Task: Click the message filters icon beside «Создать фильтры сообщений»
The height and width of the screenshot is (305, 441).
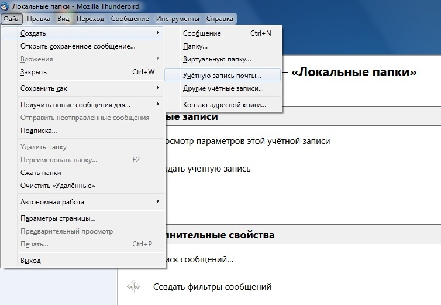Action: (134, 287)
